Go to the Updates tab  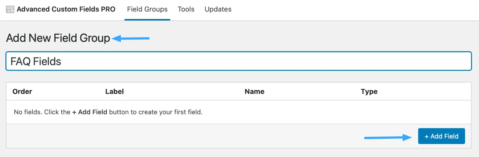(x=218, y=9)
